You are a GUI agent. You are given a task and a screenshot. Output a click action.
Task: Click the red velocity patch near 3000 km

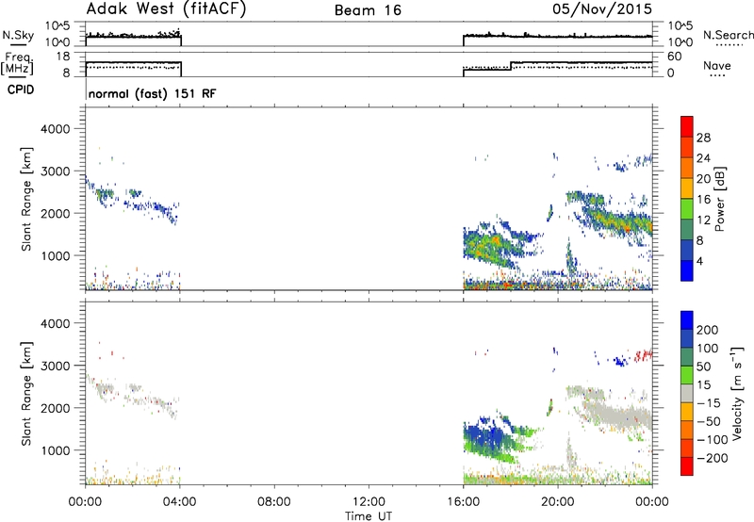[x=644, y=355]
